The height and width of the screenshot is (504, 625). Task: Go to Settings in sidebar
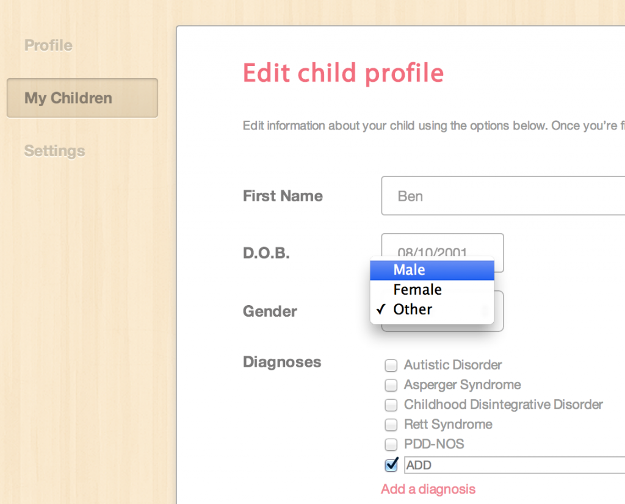pos(54,151)
